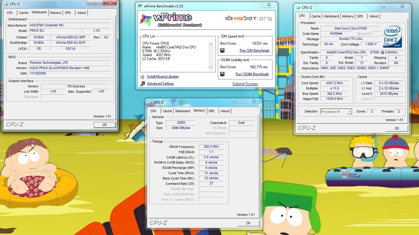Viewport: 419px width, 235px height.
Task: Open Cache tab in E7500 processor window
Action: [316, 16]
